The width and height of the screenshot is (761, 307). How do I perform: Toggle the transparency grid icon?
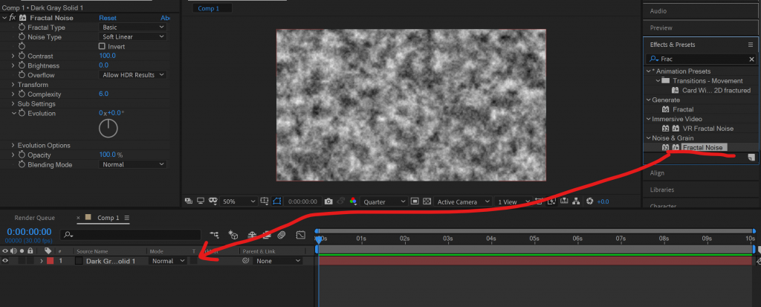[x=427, y=201]
